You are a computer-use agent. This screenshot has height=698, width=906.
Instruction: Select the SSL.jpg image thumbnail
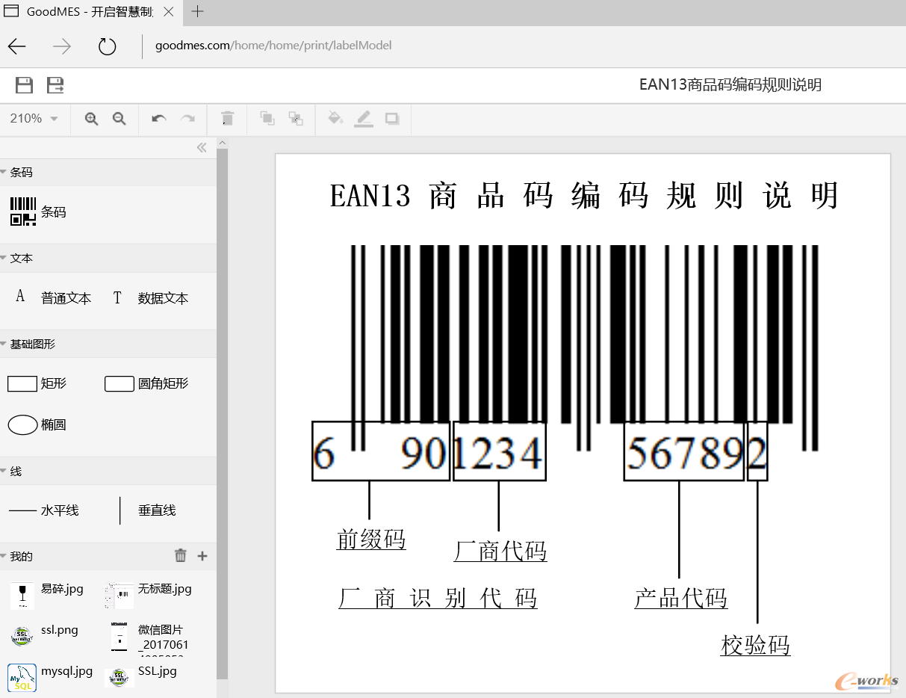click(120, 677)
